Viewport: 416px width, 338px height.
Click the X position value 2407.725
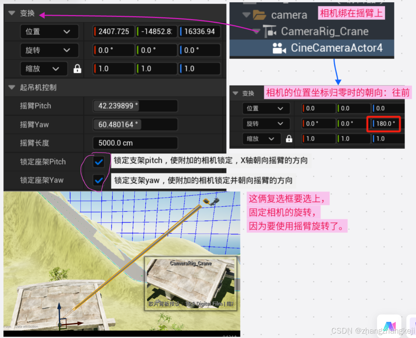coord(113,32)
